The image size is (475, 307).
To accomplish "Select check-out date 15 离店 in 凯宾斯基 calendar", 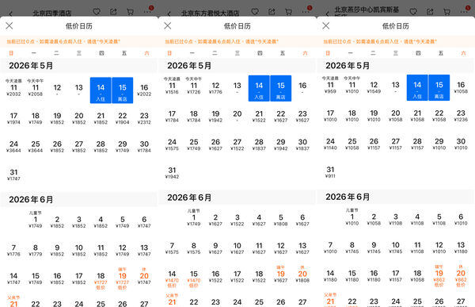I will [439, 87].
